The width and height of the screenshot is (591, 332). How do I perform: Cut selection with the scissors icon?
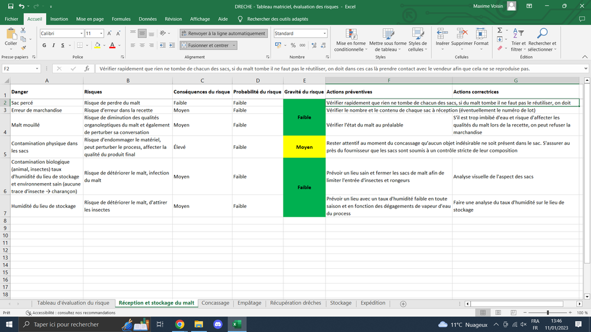point(24,31)
